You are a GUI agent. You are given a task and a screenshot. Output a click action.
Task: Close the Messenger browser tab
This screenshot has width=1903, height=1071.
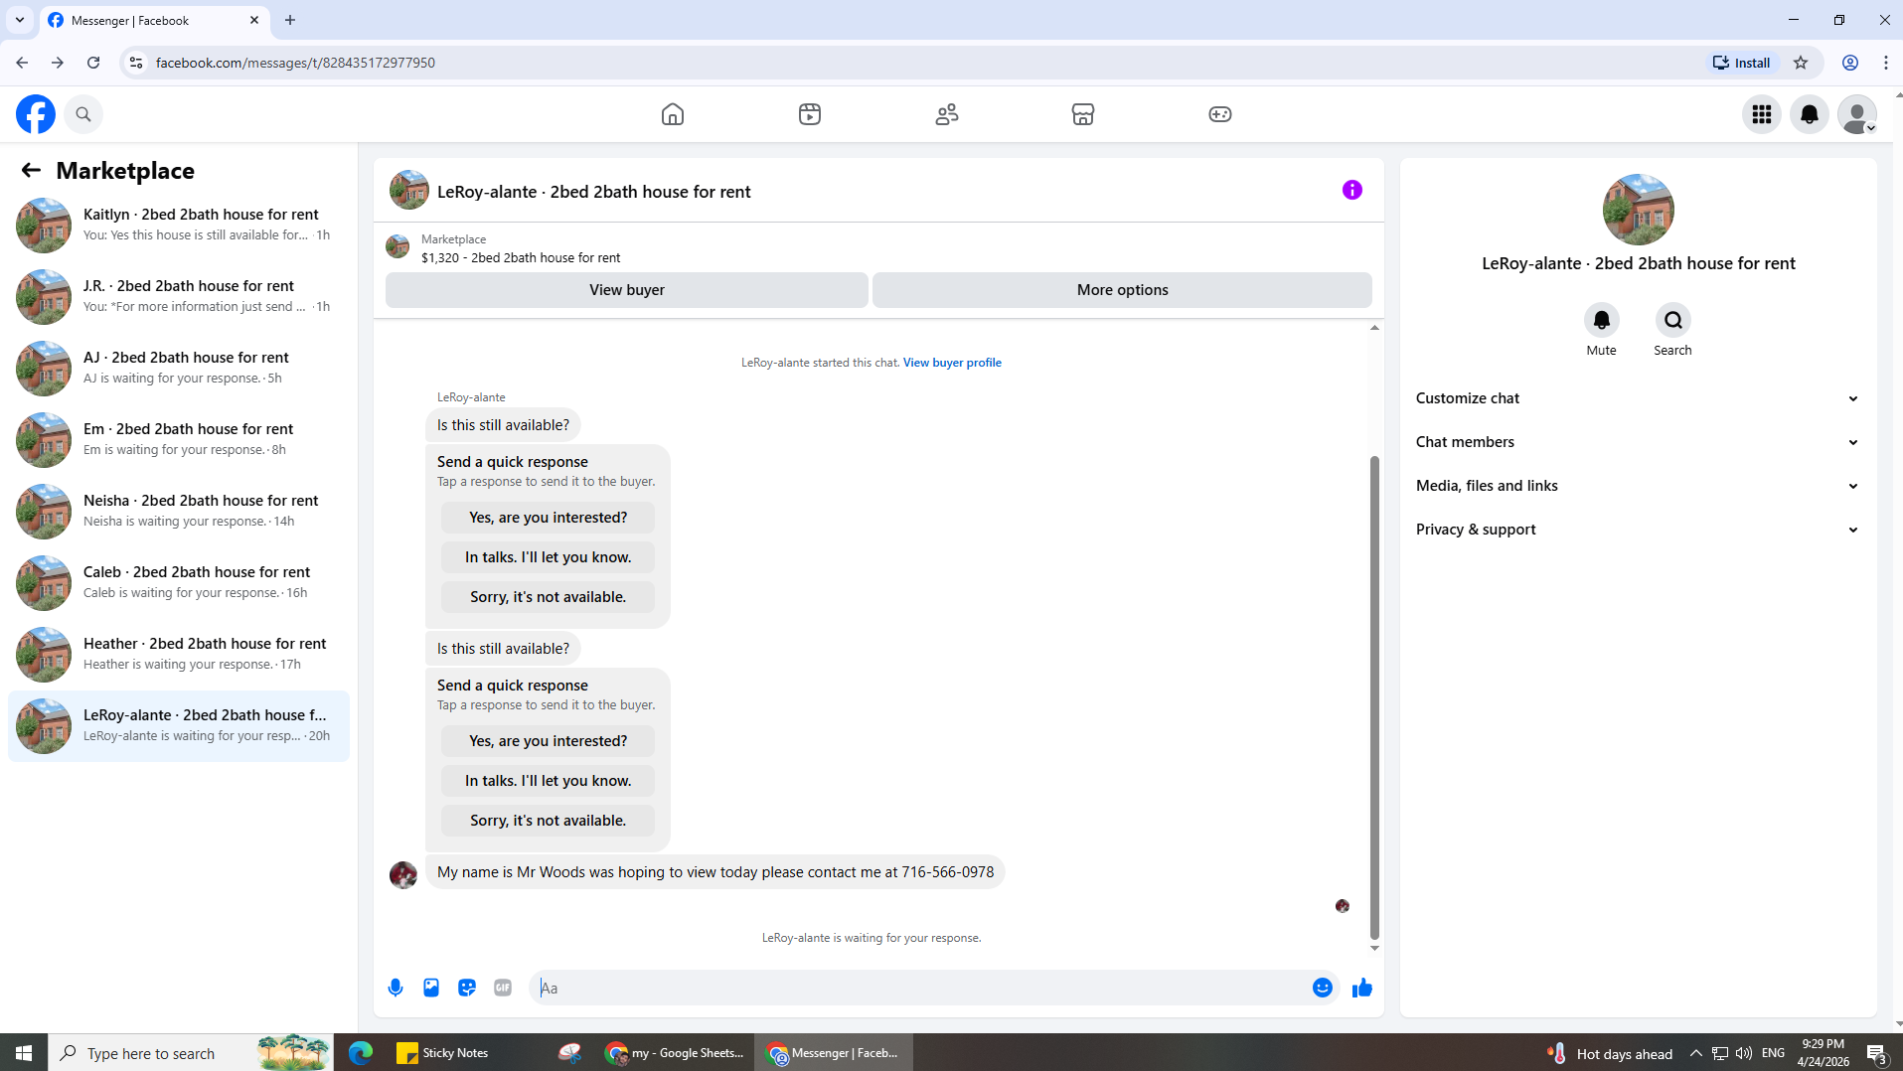(x=254, y=20)
